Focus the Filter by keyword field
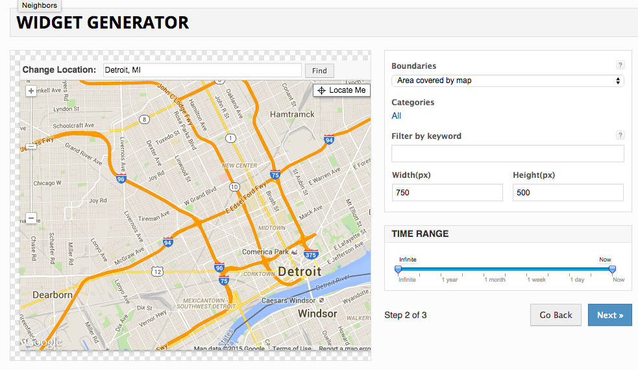The image size is (638, 370). click(x=508, y=153)
